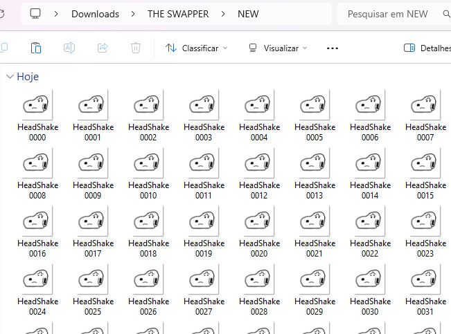Expand chevron after Downloads in breadcrumb
This screenshot has width=451, height=334.
(x=133, y=14)
